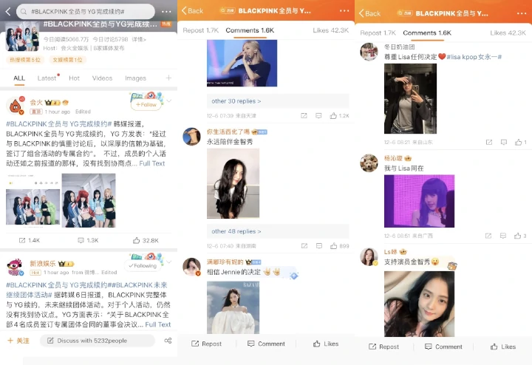Expand options chevron on 新浪娱乐 post

(x=169, y=262)
